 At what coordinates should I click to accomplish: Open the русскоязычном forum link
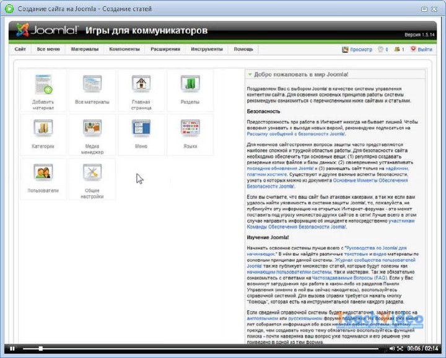[x=305, y=318]
